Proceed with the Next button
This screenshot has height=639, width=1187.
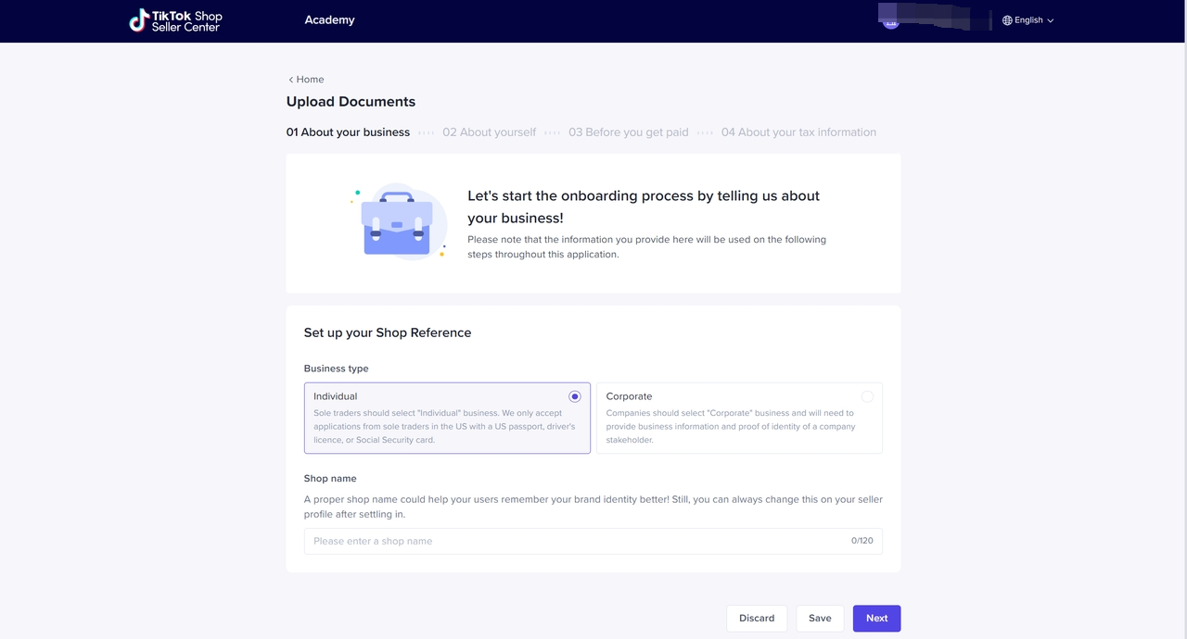(x=876, y=619)
